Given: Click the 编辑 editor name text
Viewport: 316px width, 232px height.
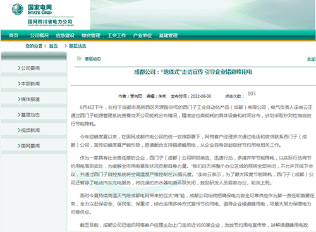Looking at the screenshot, I should [x=162, y=96].
